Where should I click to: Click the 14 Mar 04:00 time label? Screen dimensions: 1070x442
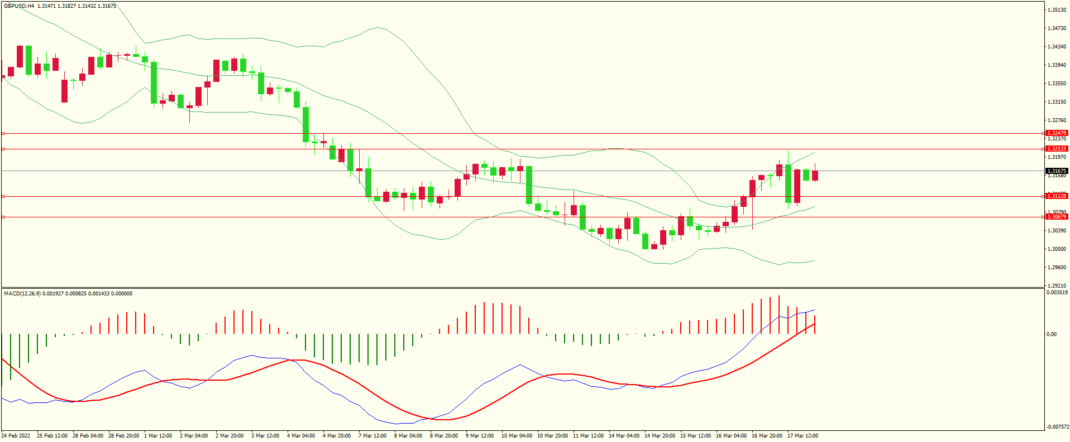[x=624, y=436]
